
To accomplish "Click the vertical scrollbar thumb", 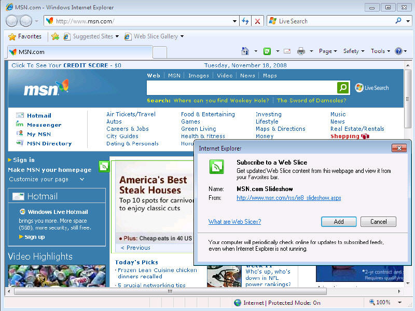I will [408, 99].
